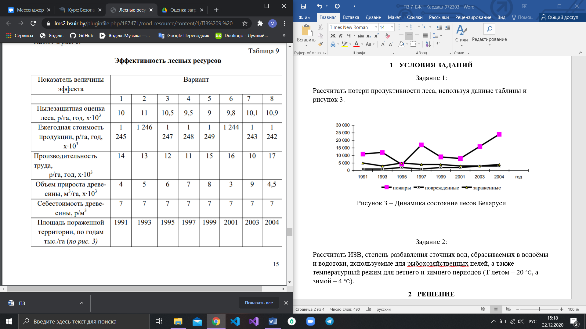Apply superscript formatting

pos(377,36)
